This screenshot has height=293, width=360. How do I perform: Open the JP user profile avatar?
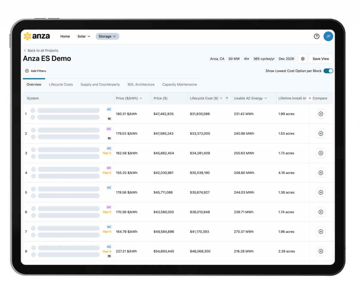pos(328,36)
